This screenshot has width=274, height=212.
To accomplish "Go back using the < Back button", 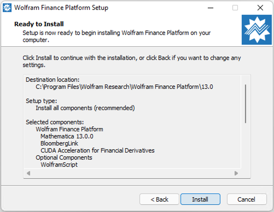I will [x=159, y=199].
